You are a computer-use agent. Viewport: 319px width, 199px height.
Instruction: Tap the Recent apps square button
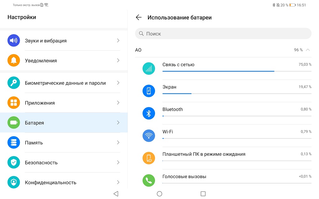point(203,194)
